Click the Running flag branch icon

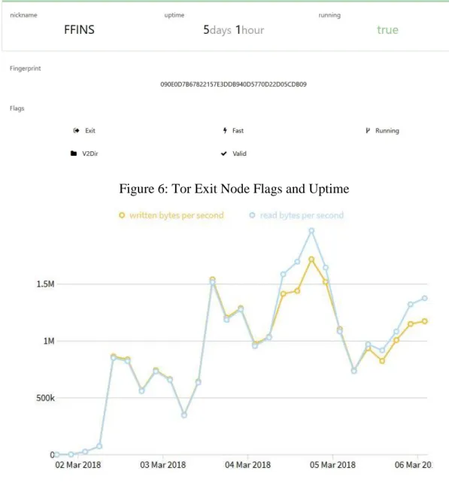coord(368,131)
